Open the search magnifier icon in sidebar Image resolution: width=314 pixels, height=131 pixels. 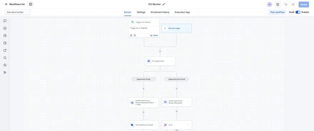point(5,58)
